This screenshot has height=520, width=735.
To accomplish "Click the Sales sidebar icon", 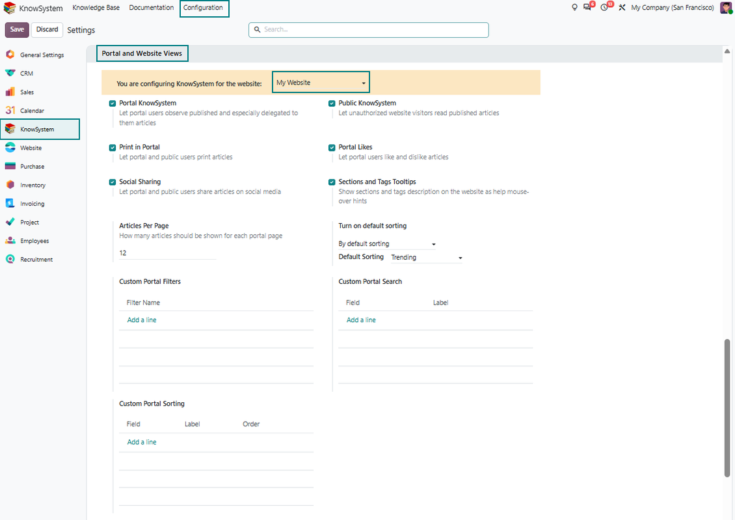I will tap(10, 92).
